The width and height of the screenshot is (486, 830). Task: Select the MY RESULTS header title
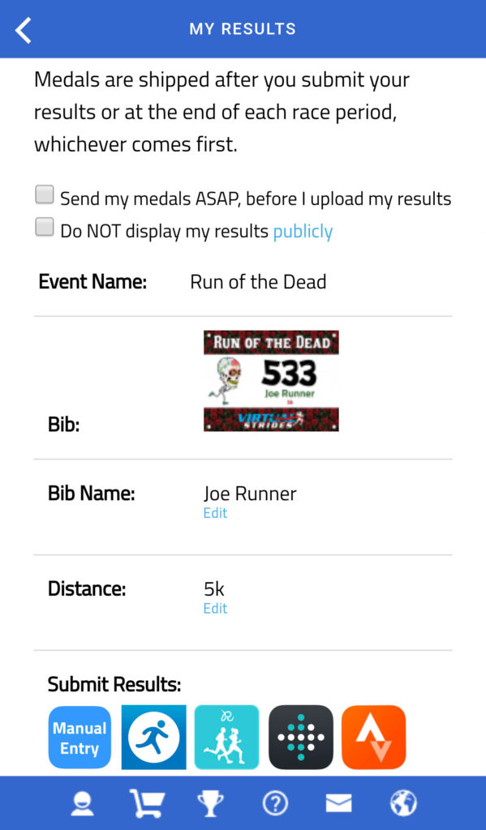pyautogui.click(x=243, y=28)
